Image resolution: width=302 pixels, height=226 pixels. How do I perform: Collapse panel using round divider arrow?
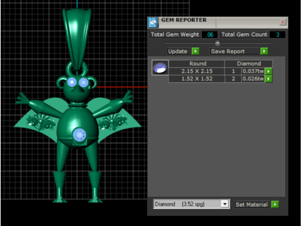point(218,43)
